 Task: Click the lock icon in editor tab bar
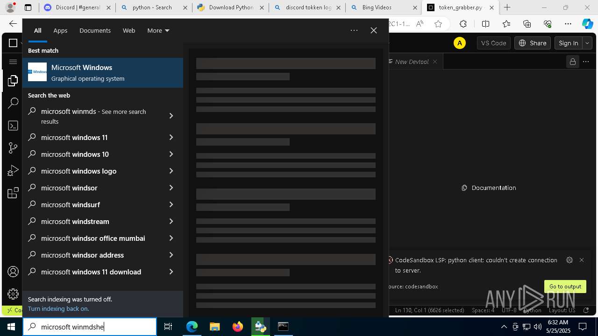[x=572, y=62]
